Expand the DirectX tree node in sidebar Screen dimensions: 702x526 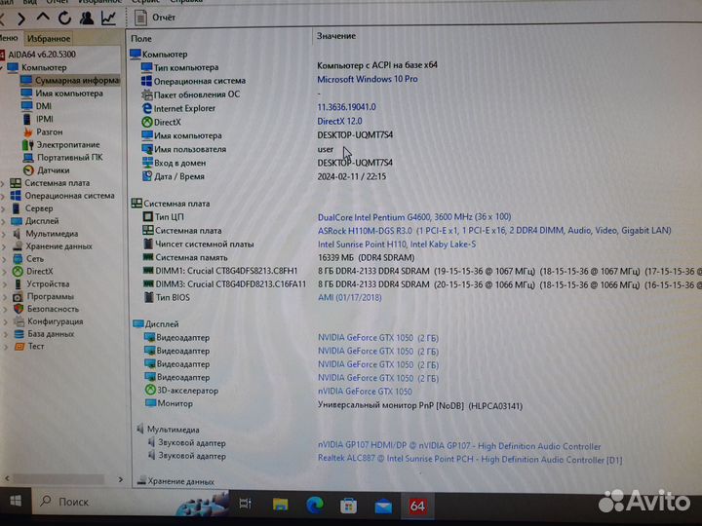coord(4,272)
